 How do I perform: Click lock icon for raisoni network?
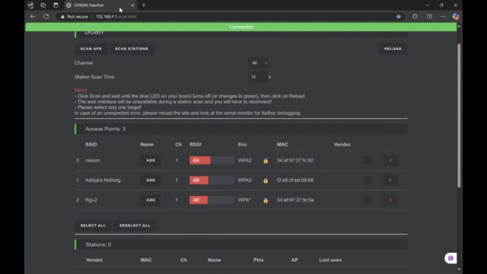[x=265, y=161]
